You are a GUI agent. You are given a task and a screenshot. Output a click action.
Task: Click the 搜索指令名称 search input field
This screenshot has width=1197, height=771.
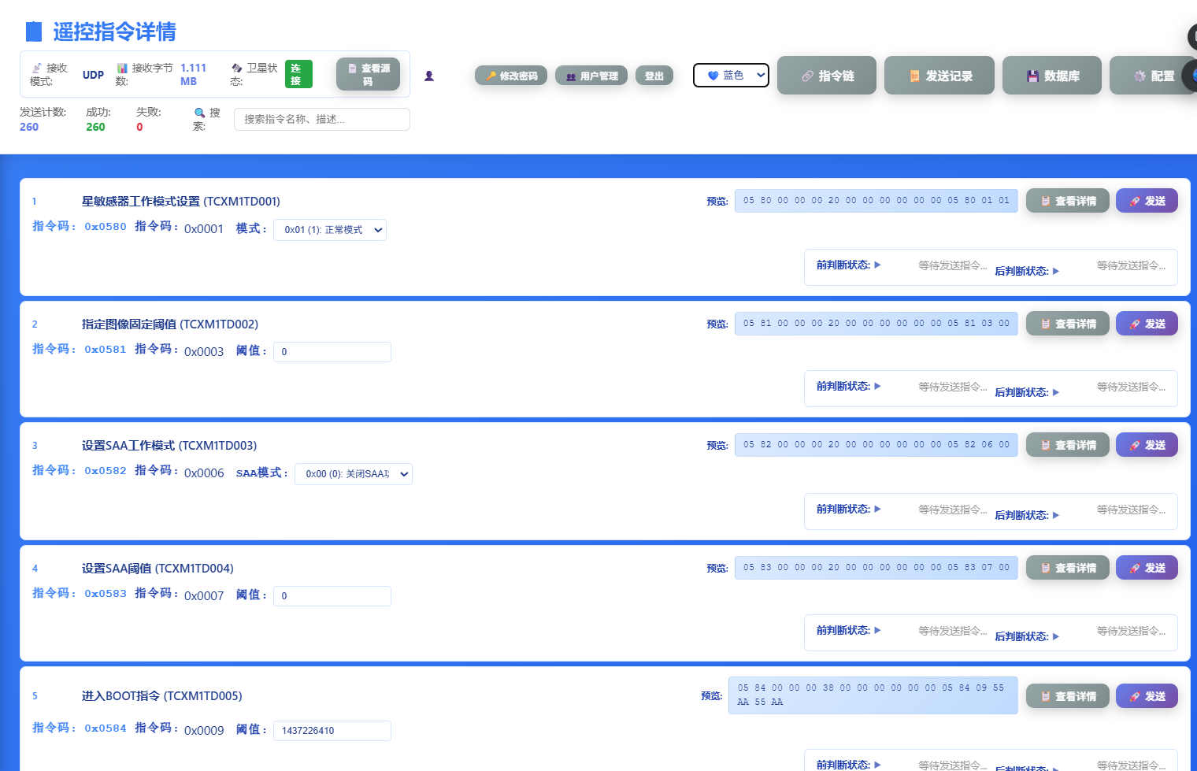[321, 119]
